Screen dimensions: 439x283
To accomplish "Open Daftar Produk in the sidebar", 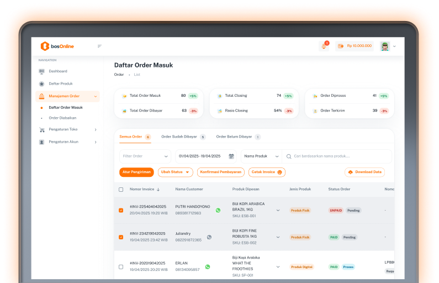I will click(x=61, y=84).
